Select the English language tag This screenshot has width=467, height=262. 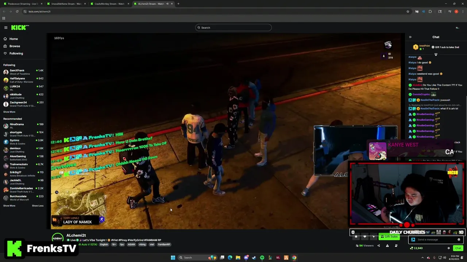(104, 245)
